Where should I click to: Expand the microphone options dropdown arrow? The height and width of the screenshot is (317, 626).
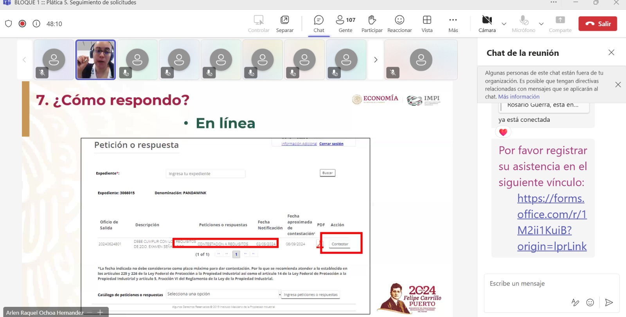coord(541,24)
